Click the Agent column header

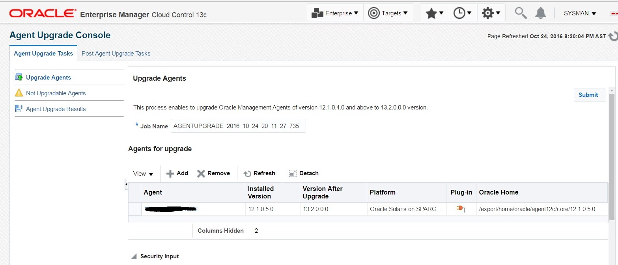click(193, 193)
